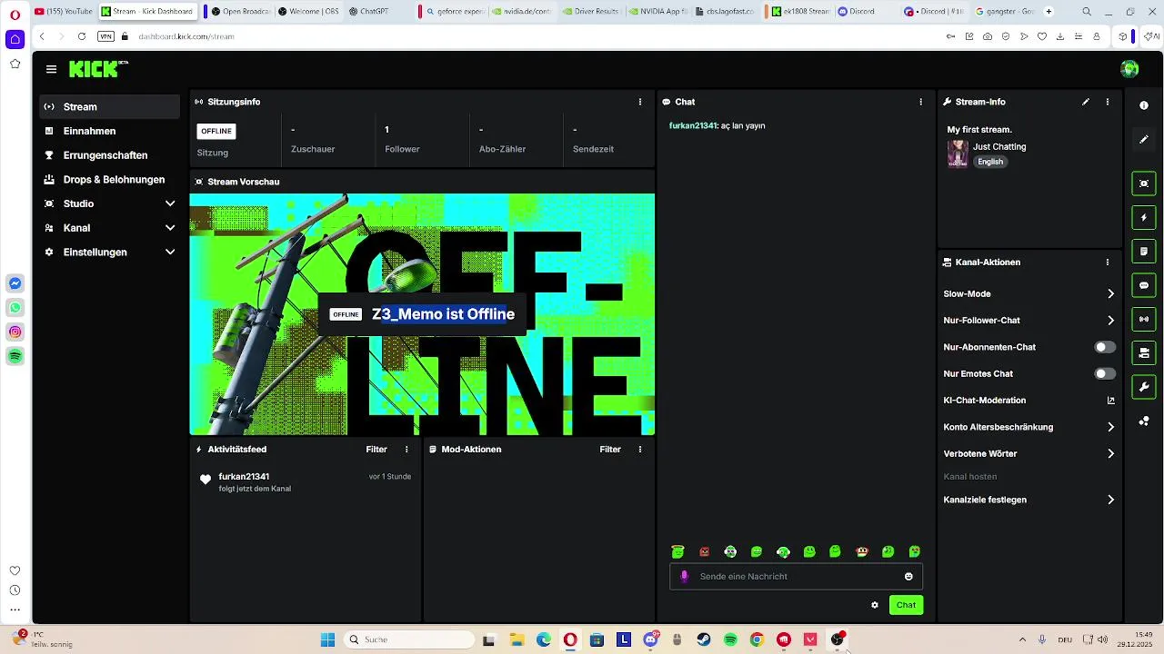Open chat settings gear icon
Image resolution: width=1164 pixels, height=654 pixels.
tap(875, 605)
